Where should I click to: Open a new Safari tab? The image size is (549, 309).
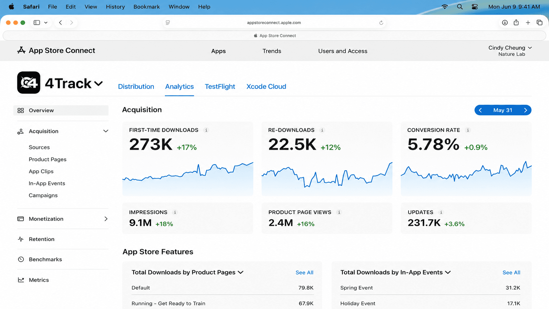[x=528, y=23]
